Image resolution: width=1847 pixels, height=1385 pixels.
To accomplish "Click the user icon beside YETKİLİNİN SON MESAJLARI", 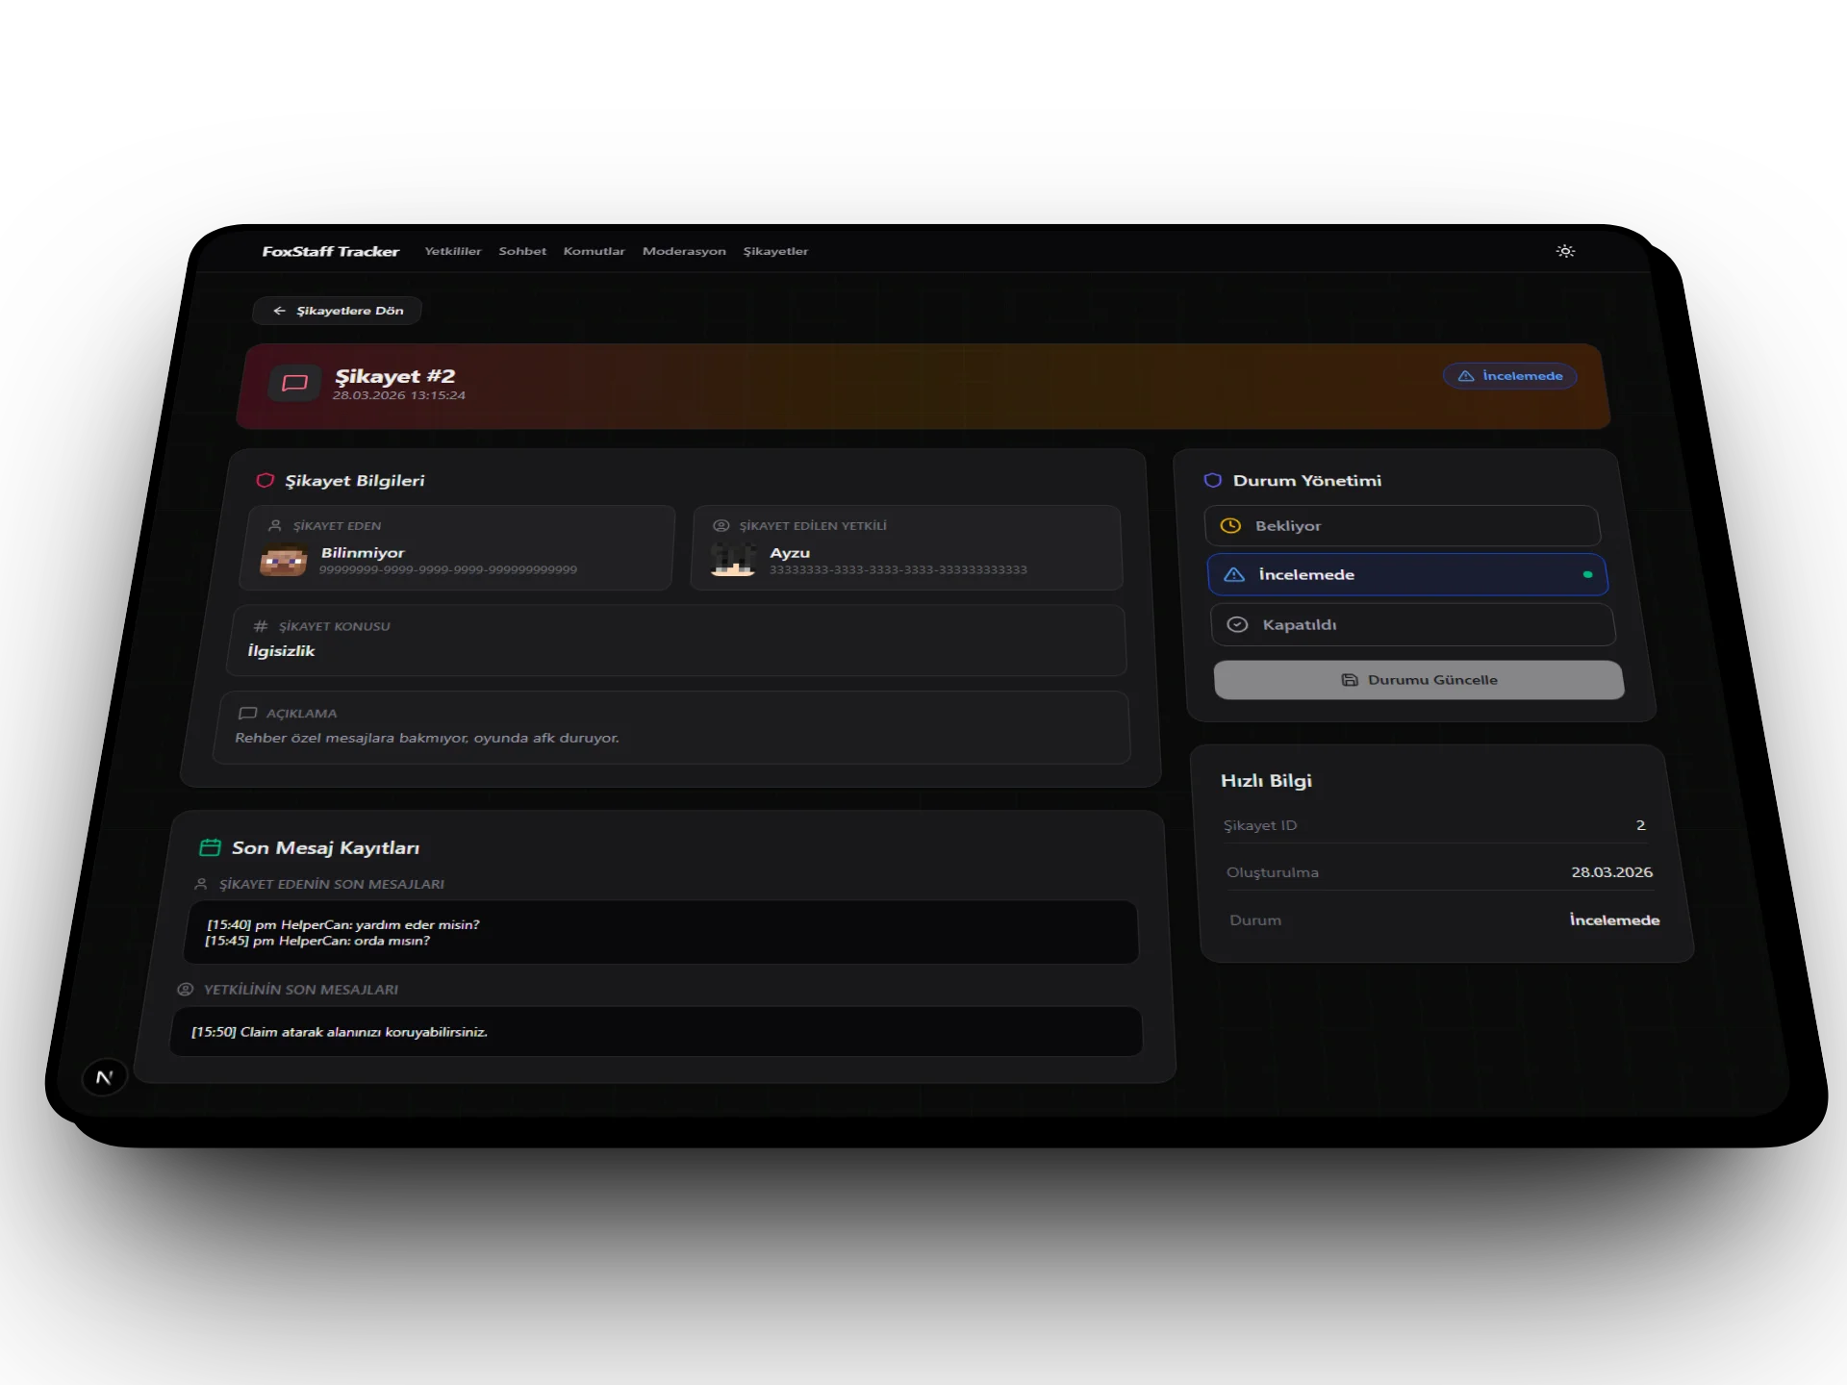I will click(186, 989).
